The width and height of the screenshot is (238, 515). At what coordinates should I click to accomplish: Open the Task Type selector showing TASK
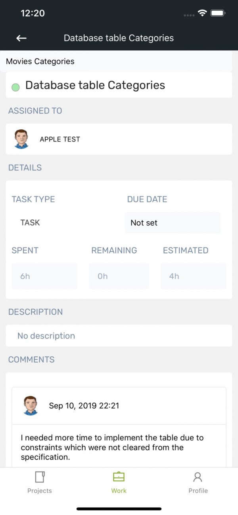30,223
